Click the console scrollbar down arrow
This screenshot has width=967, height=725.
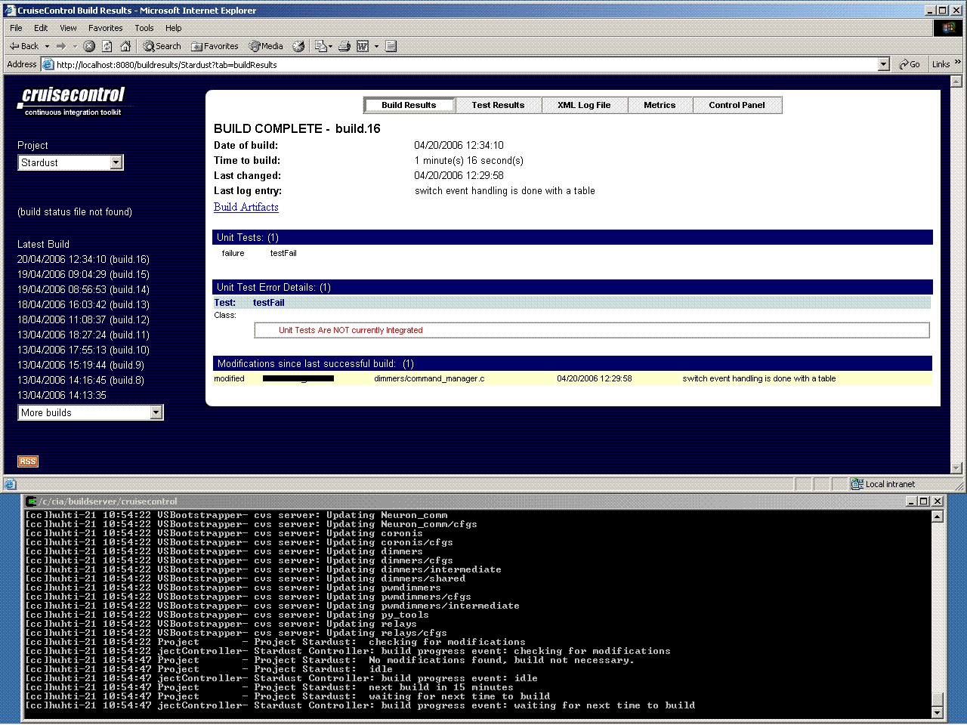938,712
